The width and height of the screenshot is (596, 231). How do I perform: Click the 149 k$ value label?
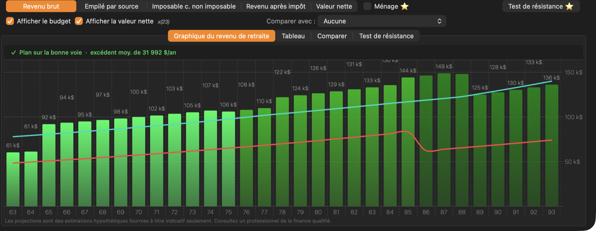pyautogui.click(x=444, y=67)
